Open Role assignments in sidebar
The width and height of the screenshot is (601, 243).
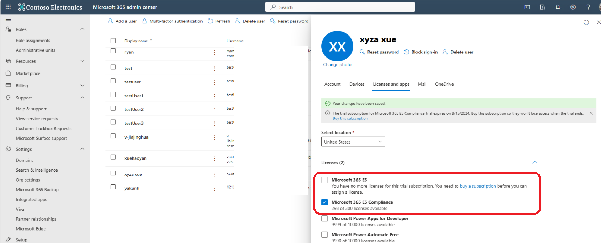click(x=33, y=40)
